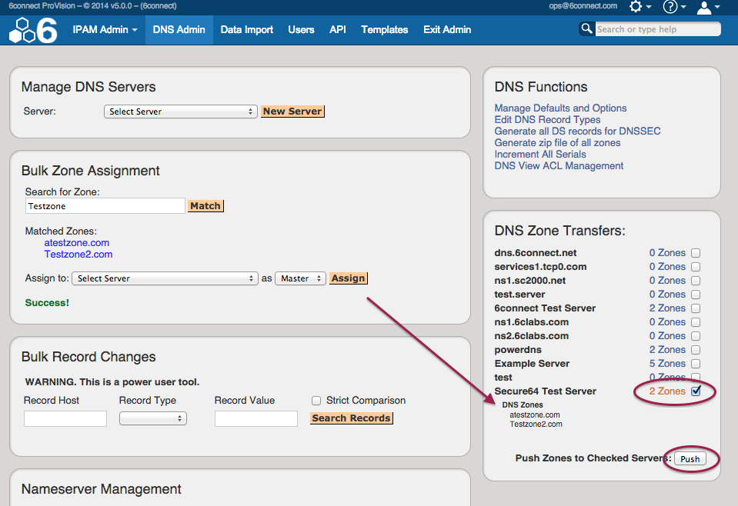Focus the Search or type help field
The height and width of the screenshot is (506, 738).
pos(657,29)
